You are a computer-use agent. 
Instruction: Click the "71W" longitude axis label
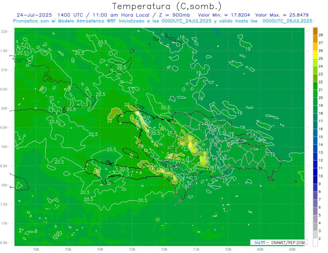point(196,249)
